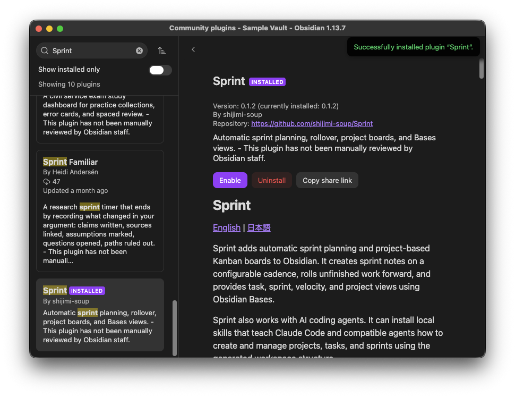Click the search magnifier icon
515x397 pixels.
[45, 50]
